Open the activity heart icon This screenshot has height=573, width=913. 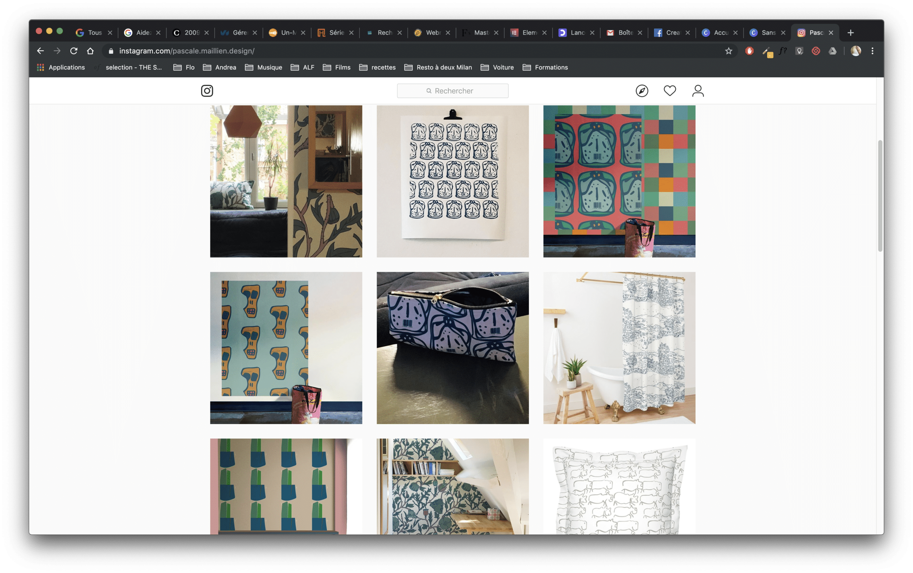pos(670,91)
